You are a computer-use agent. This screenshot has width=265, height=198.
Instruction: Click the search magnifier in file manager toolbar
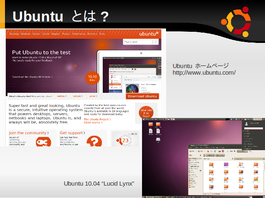coord(250,151)
